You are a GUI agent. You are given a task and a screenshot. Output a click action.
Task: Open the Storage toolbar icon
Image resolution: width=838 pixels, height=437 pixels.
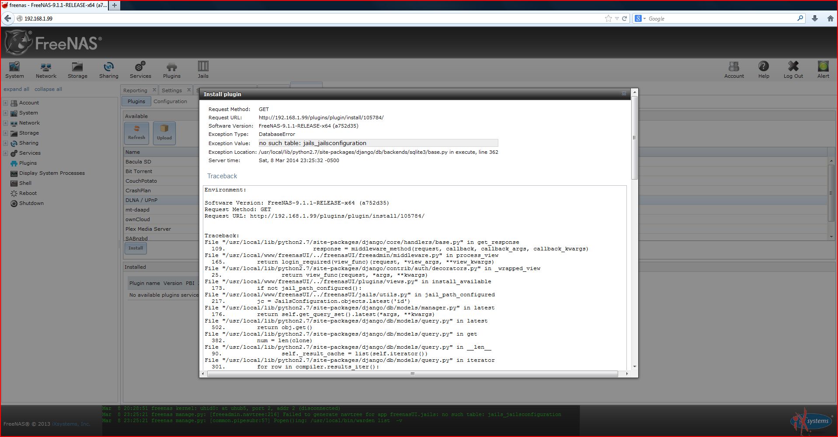[x=77, y=70]
